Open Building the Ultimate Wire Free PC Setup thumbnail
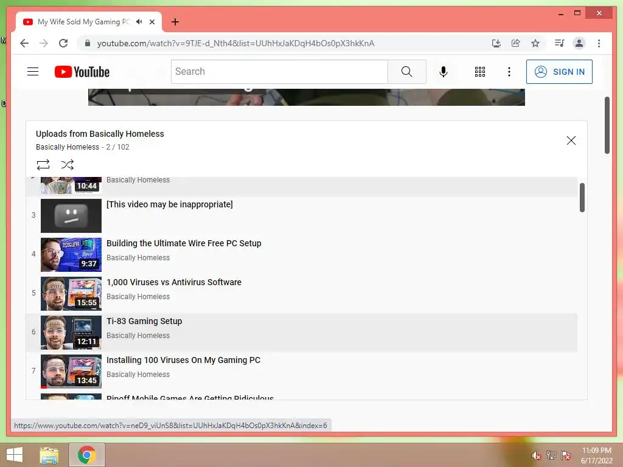Screen dimensions: 623x467 pyautogui.click(x=71, y=255)
